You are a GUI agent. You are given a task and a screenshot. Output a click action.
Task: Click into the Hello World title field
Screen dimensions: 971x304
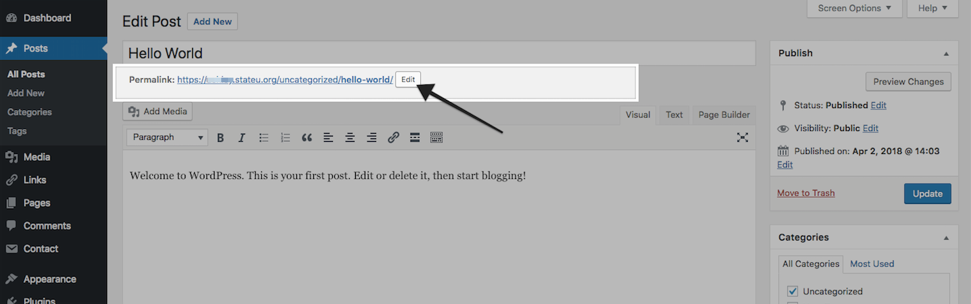(439, 53)
